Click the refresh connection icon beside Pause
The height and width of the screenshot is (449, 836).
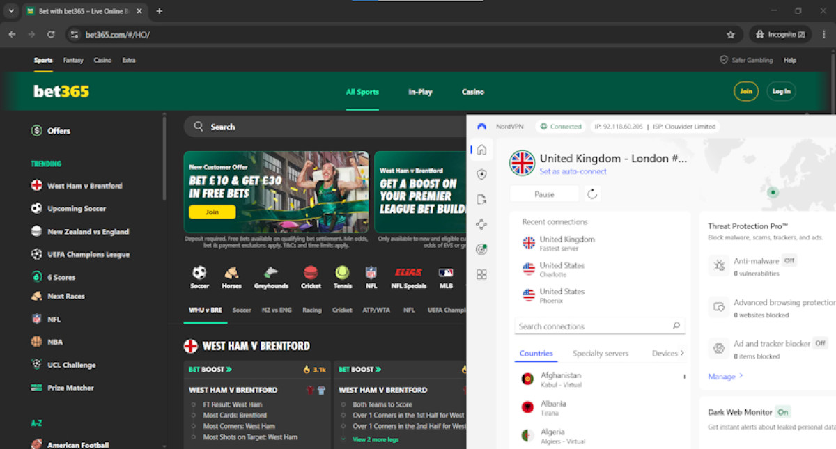coord(592,194)
